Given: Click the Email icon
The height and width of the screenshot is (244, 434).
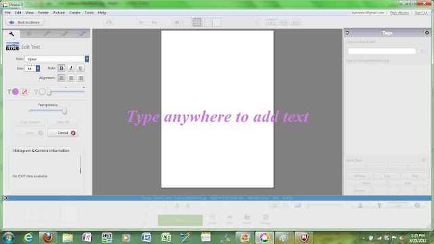Looking at the screenshot, I should 212,220.
